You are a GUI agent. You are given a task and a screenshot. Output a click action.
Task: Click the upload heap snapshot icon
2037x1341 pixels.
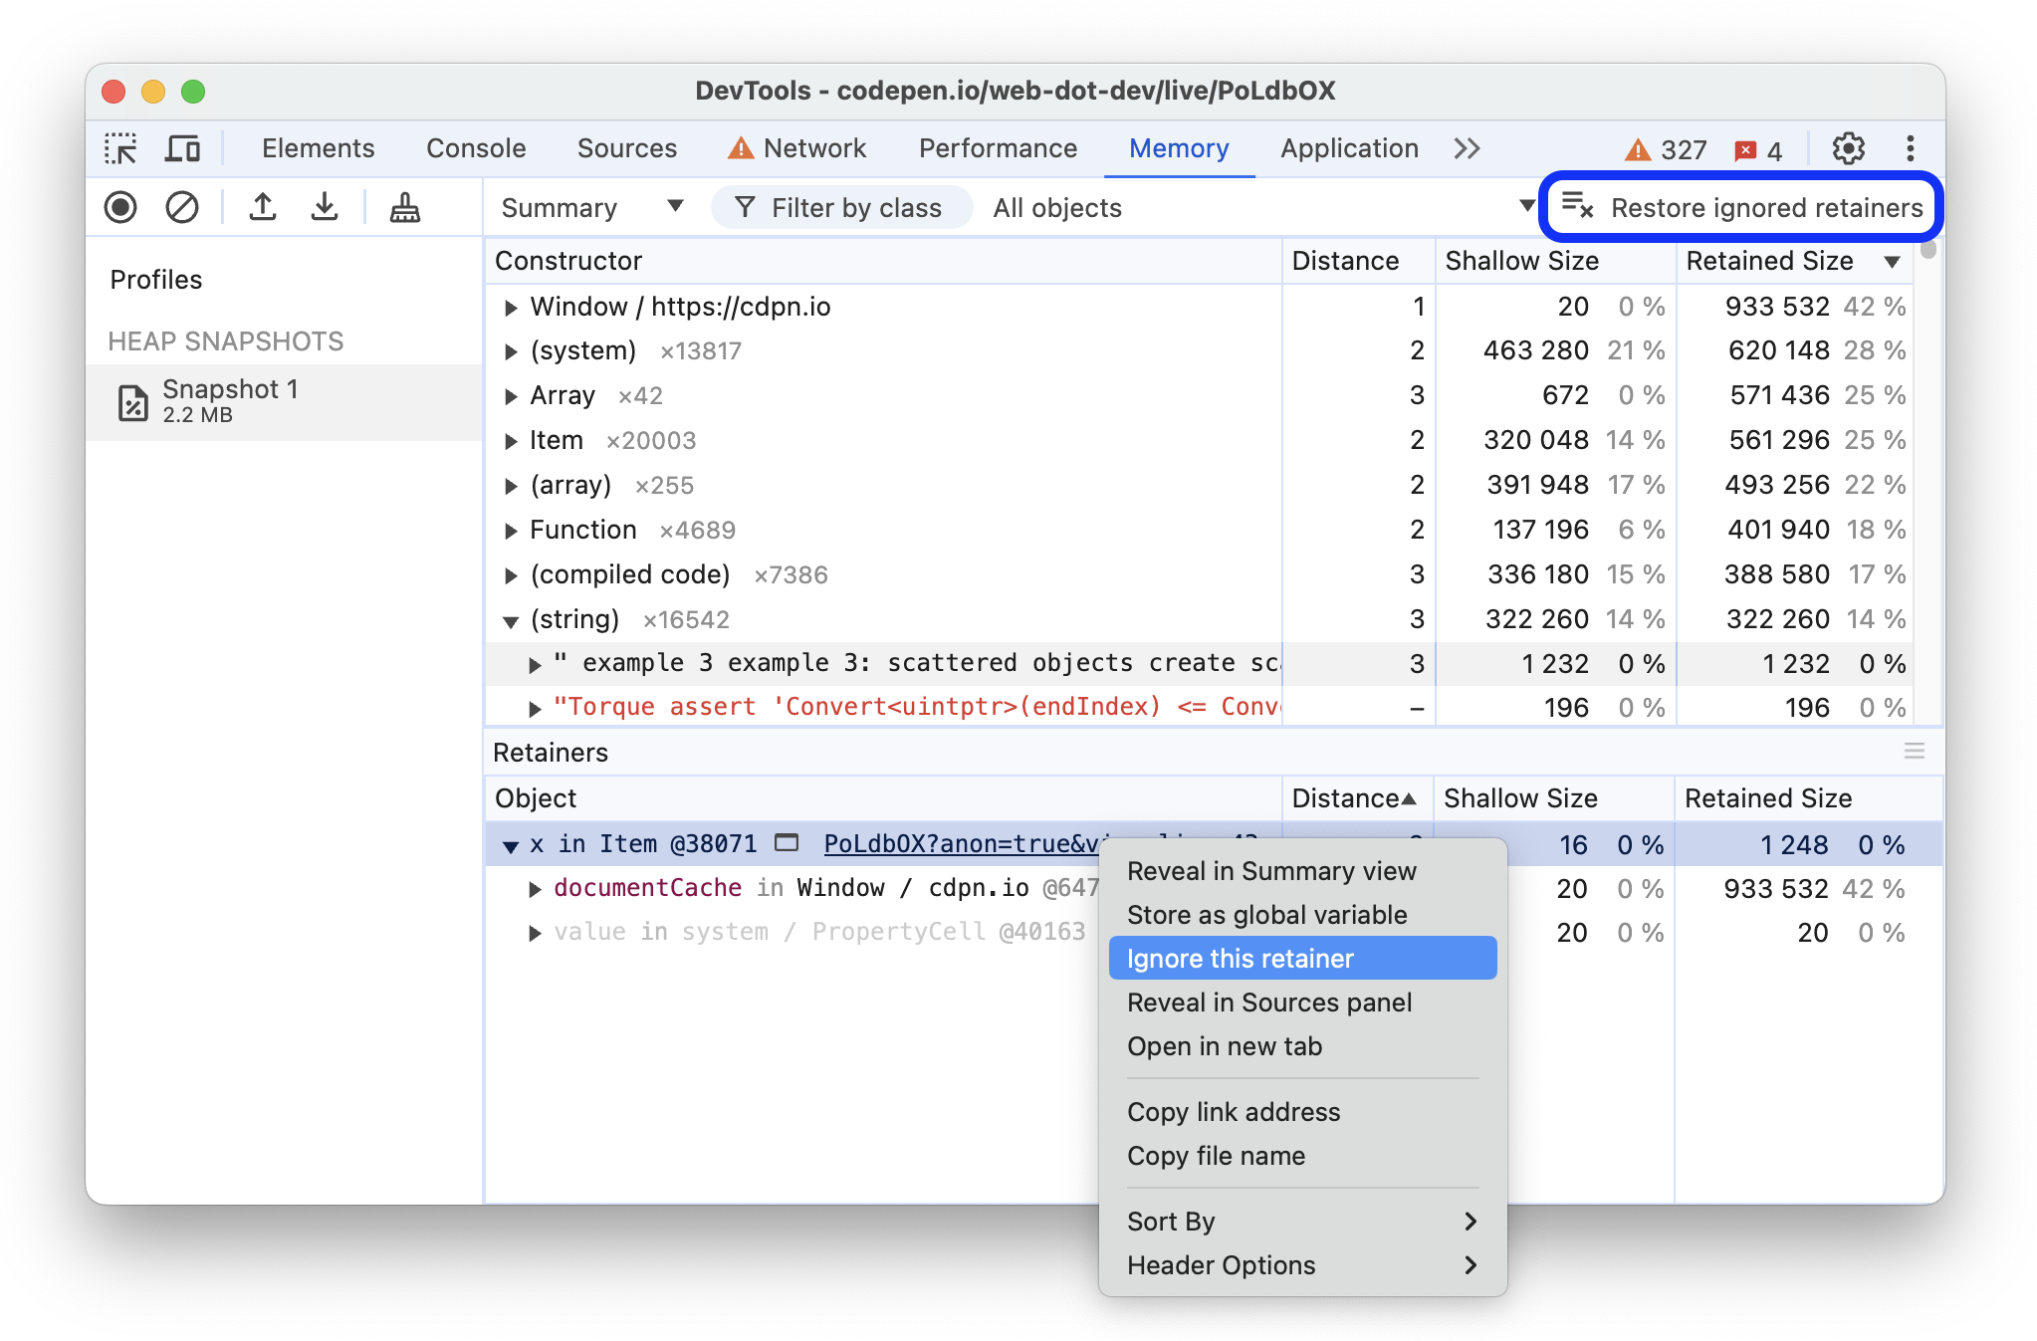tap(262, 208)
